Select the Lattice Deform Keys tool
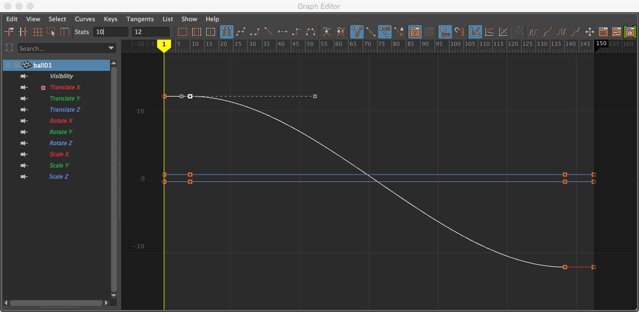 [x=37, y=32]
